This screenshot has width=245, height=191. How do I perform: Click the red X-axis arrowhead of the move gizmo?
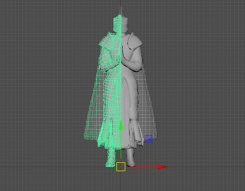click(x=163, y=167)
